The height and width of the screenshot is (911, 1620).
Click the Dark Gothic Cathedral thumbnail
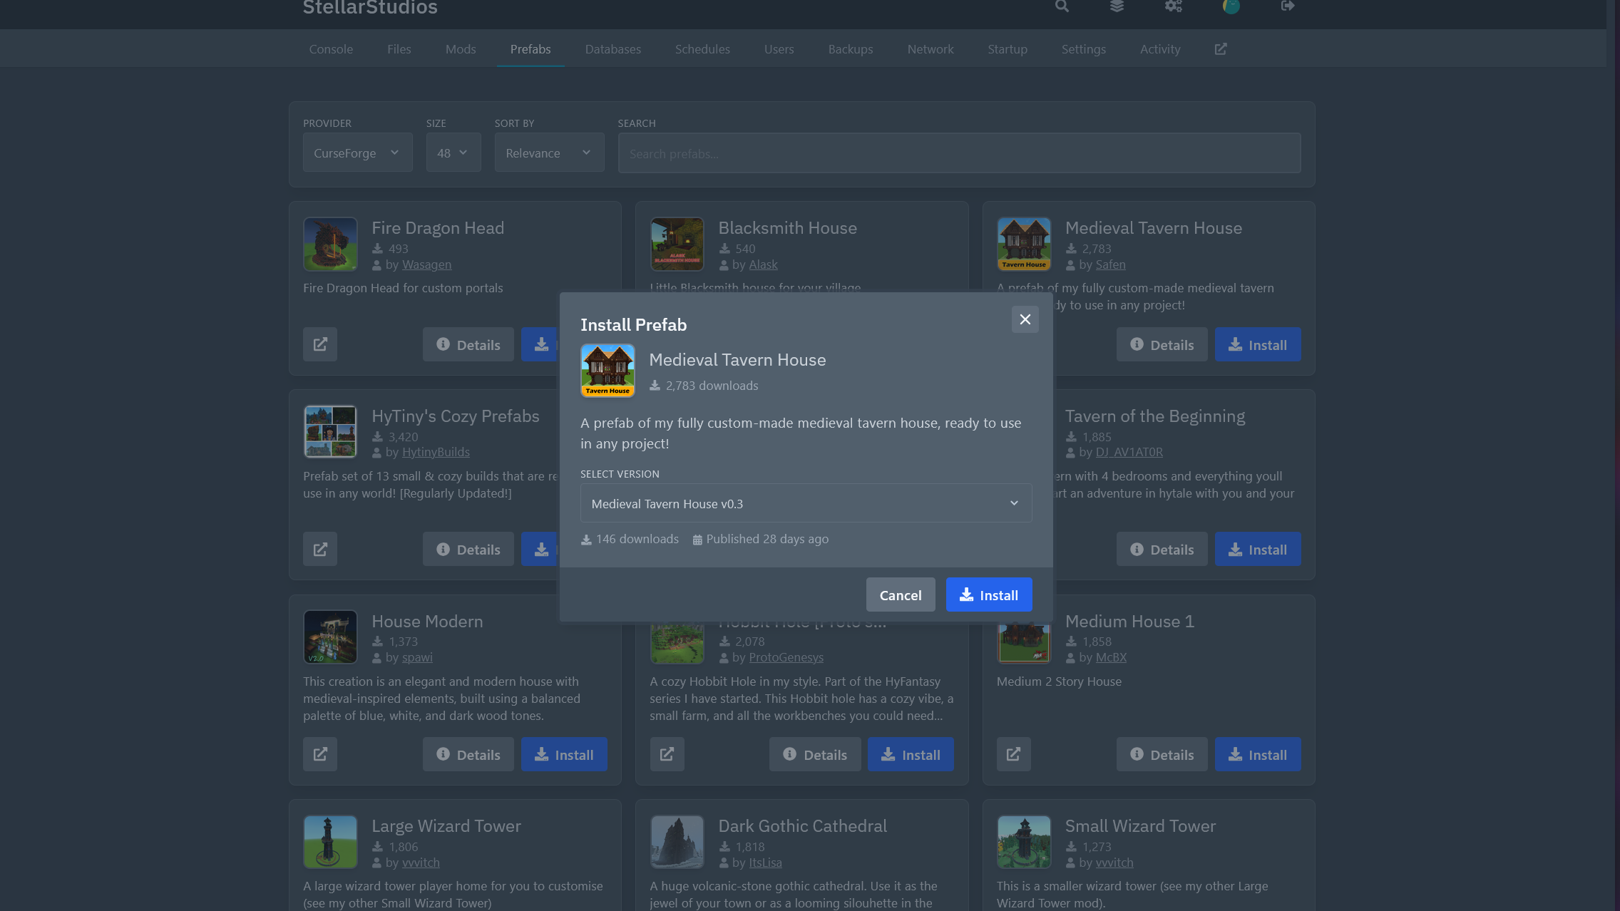[677, 842]
